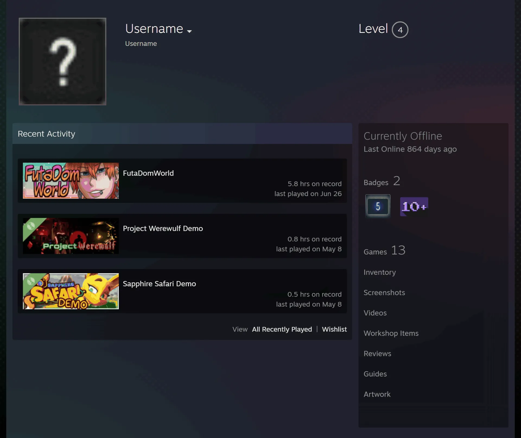Open Guides in the sidebar

(x=375, y=374)
